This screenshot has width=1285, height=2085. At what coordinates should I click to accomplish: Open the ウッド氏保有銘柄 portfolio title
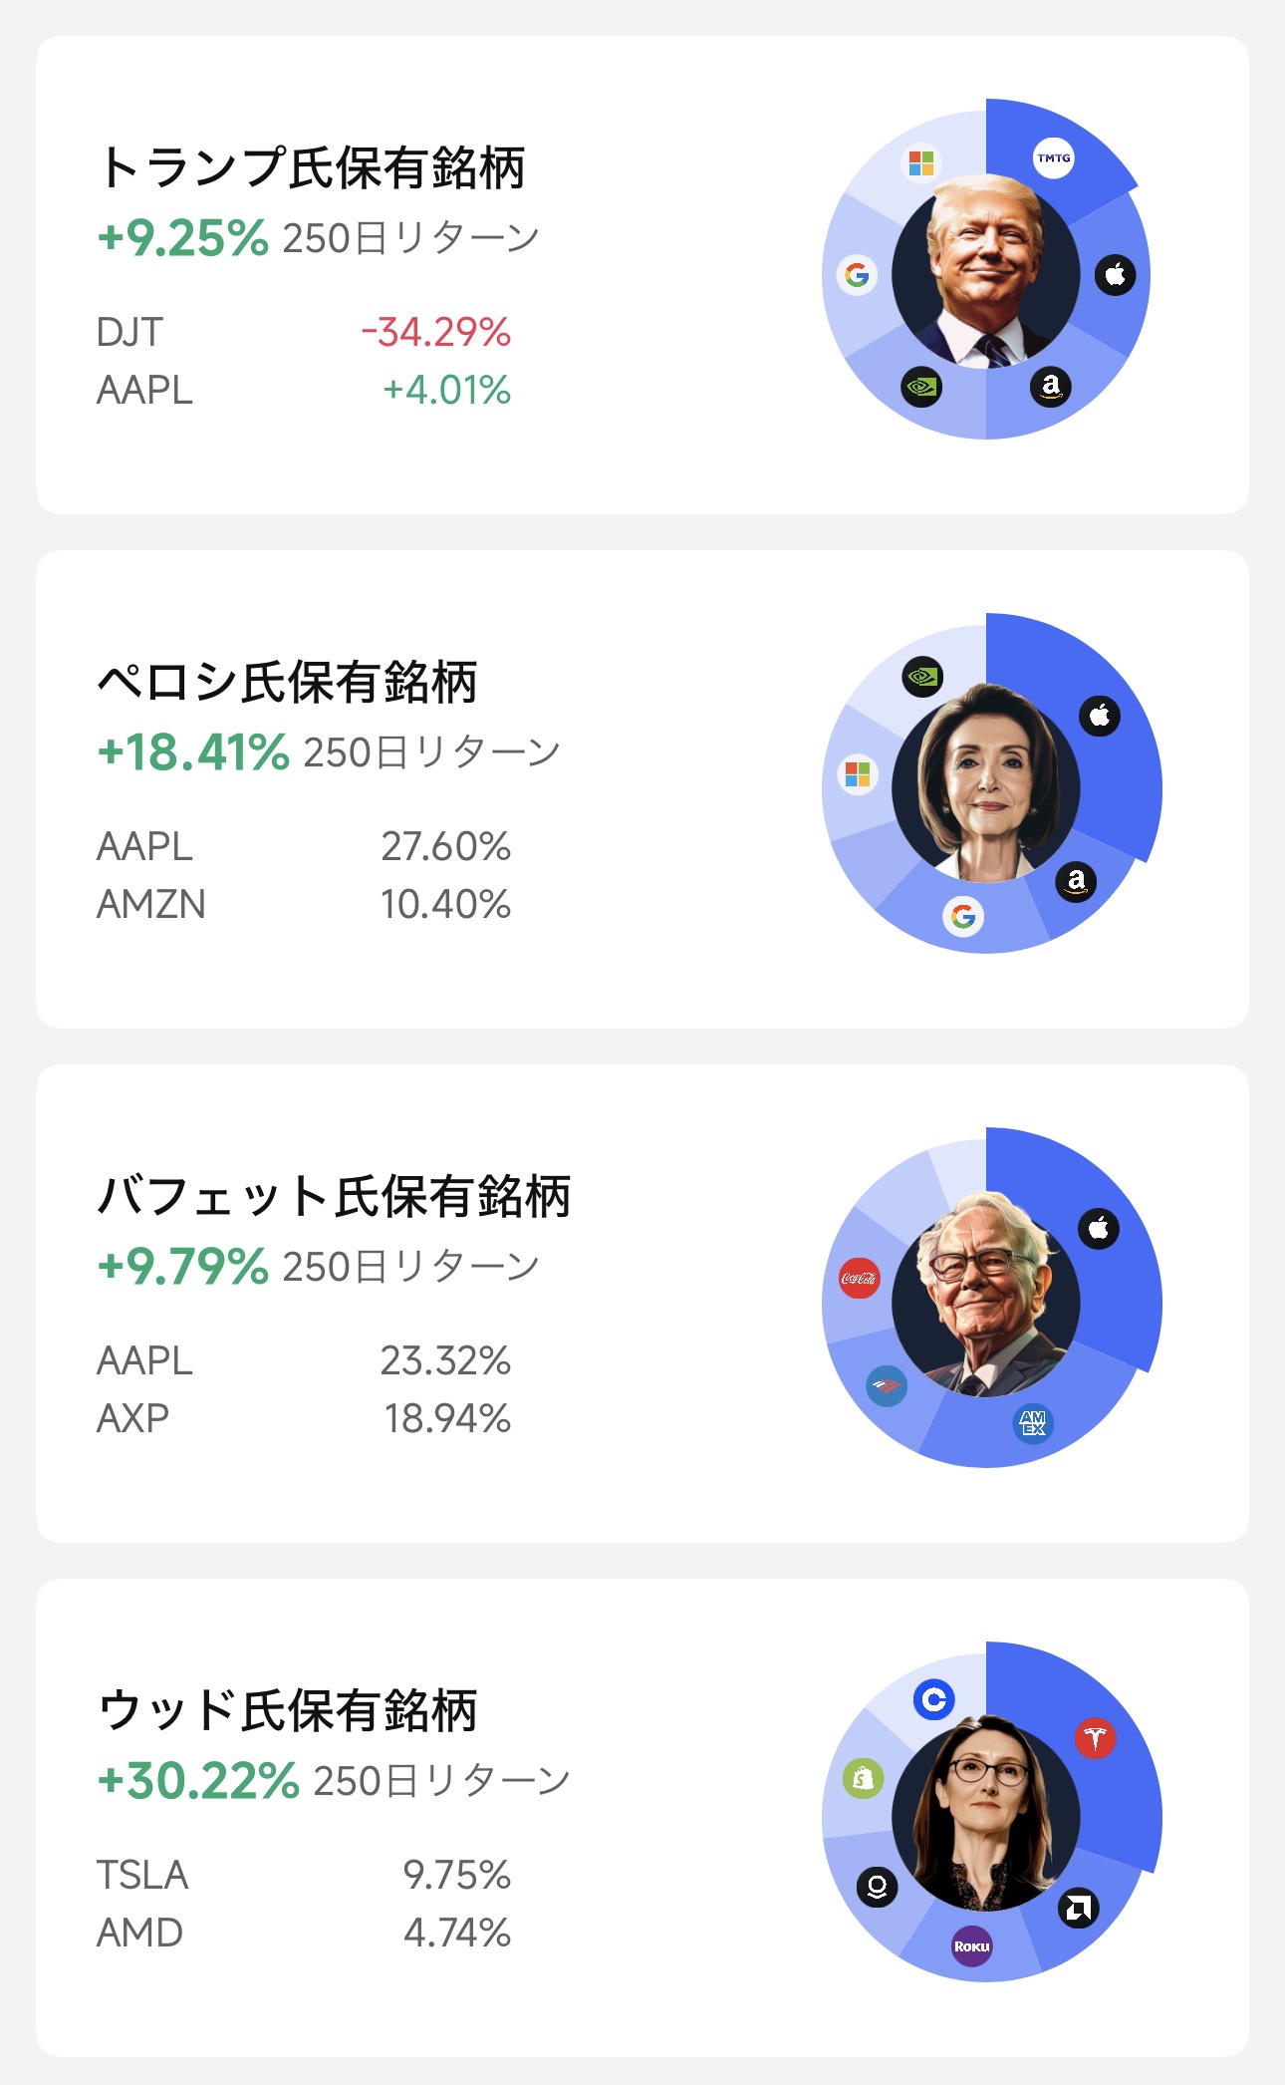289,1710
